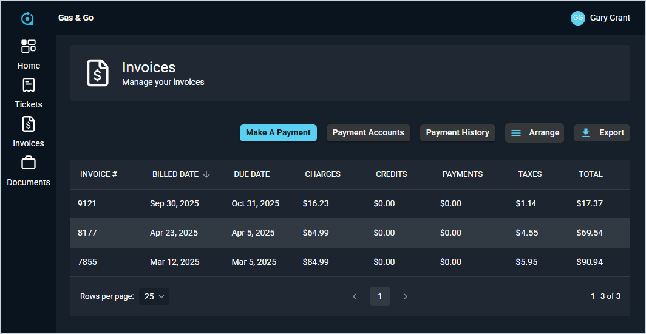This screenshot has height=334, width=646.
Task: Open Payment Accounts
Action: [368, 133]
